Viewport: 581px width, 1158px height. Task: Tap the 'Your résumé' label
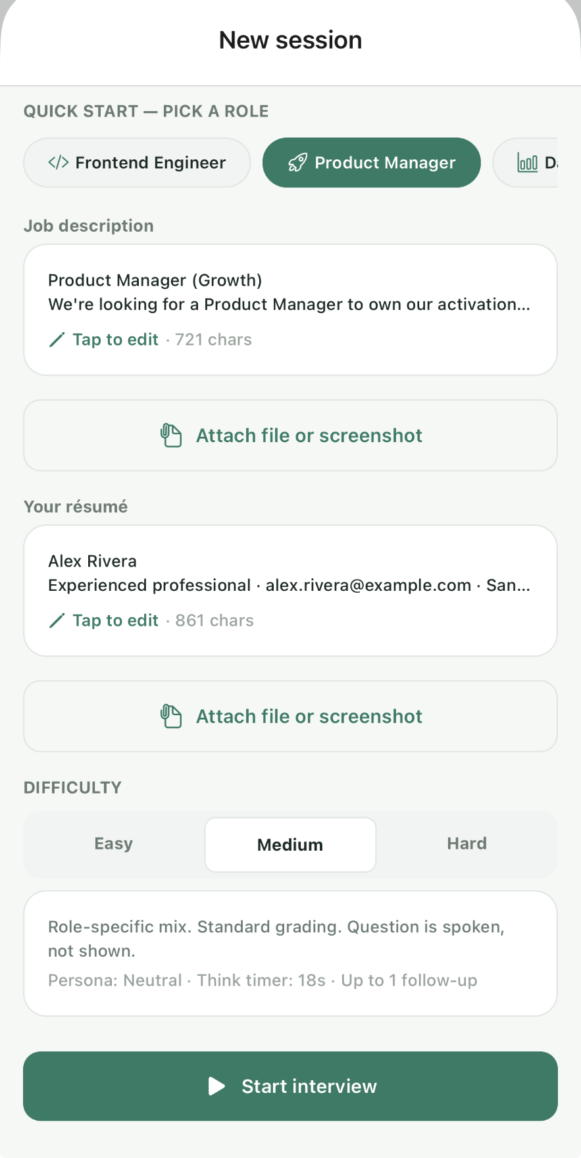point(76,507)
